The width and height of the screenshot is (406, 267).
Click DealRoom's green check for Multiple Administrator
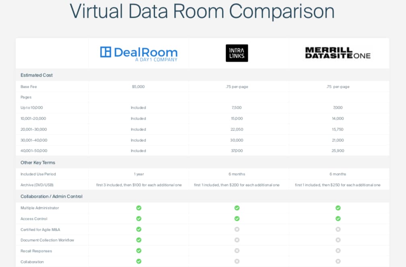pyautogui.click(x=138, y=208)
